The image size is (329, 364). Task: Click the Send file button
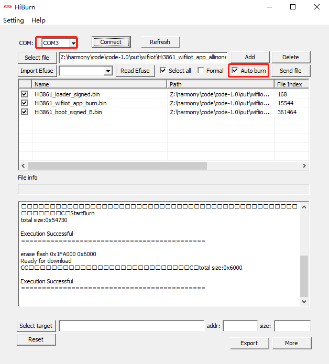[291, 71]
